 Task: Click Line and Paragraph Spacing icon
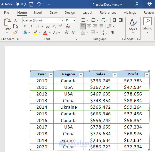tap(109, 26)
